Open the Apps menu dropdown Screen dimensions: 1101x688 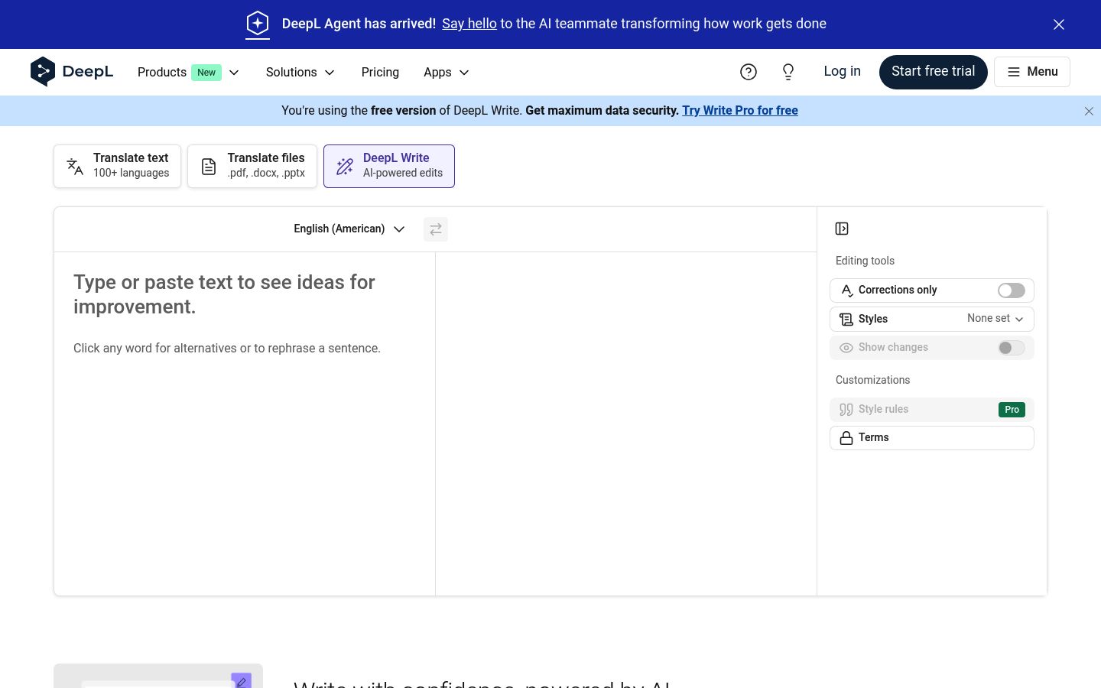tap(447, 73)
